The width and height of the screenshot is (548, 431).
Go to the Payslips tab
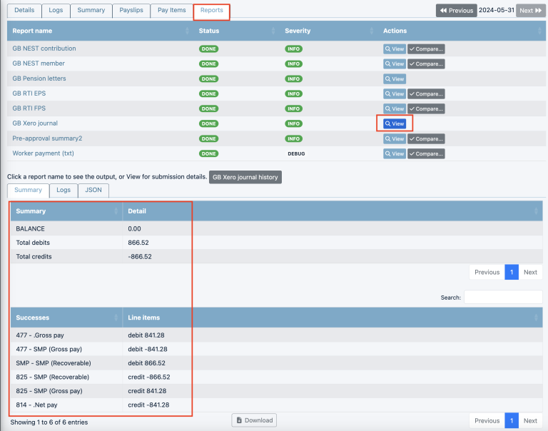(x=131, y=11)
